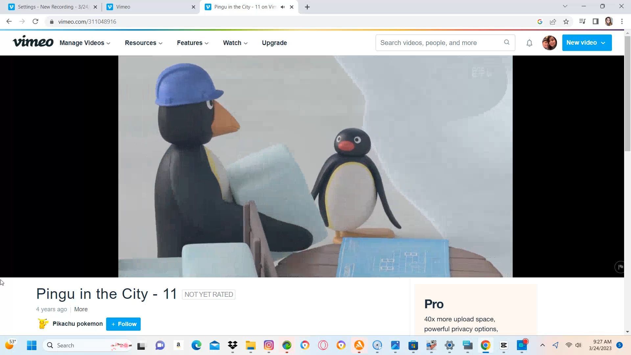
Task: Click the search magnifier icon
Action: [x=506, y=42]
